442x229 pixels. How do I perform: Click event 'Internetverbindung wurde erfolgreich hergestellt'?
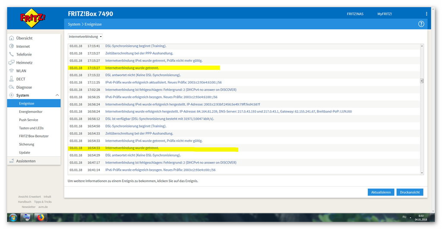[244, 111]
